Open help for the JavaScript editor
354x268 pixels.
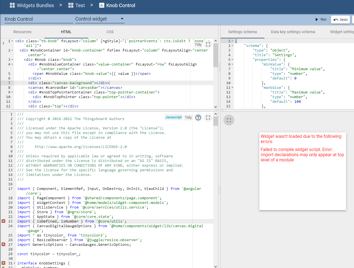198,117
